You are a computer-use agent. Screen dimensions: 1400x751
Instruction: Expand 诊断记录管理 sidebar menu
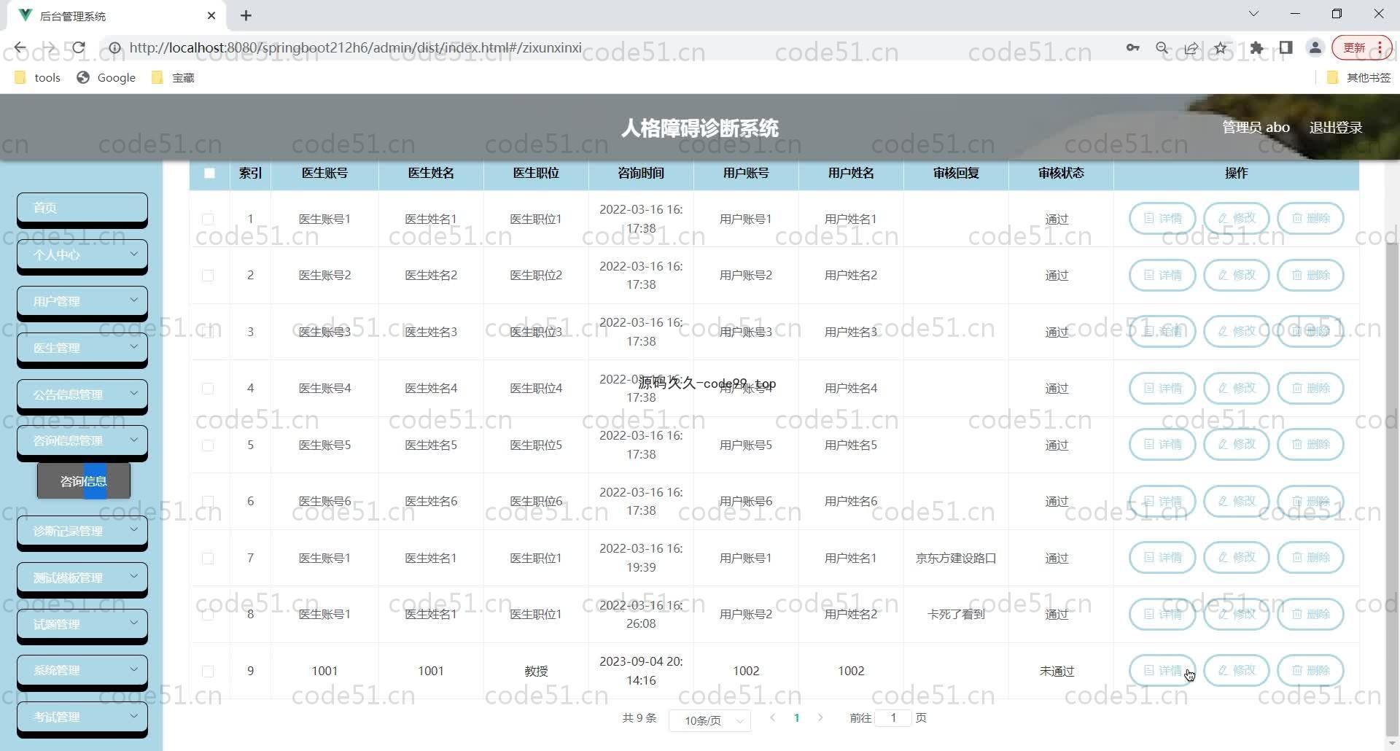click(82, 531)
